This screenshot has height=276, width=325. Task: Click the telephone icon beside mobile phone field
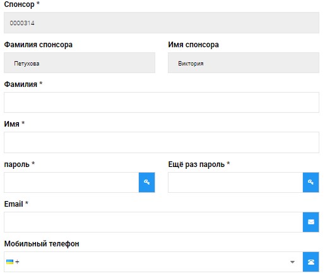tap(310, 262)
